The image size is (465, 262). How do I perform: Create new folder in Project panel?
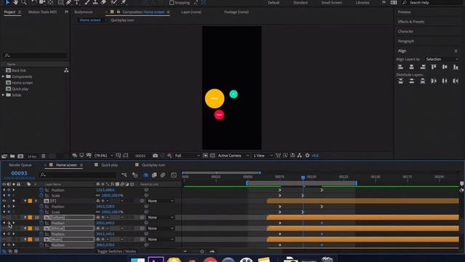point(12,156)
